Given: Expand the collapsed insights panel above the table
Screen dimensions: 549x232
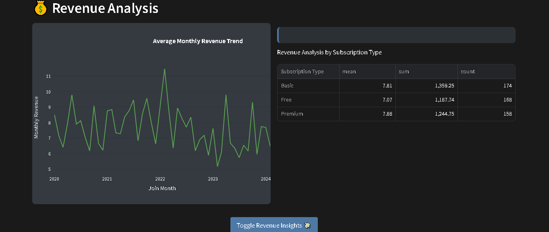Looking at the screenshot, I should click(396, 35).
